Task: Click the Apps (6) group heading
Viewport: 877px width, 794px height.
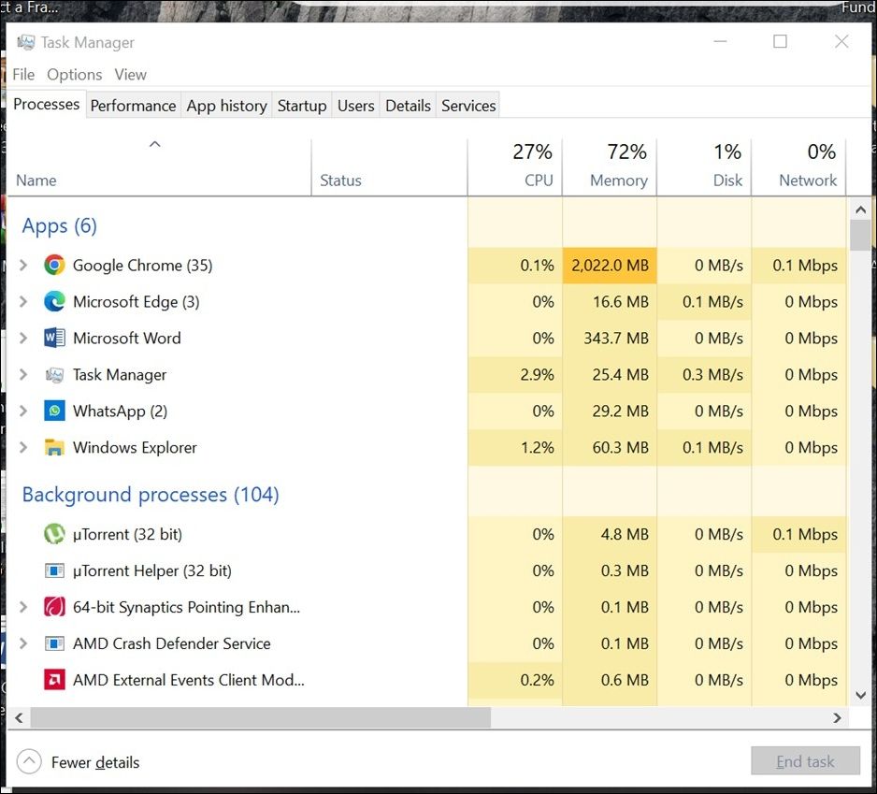Action: pyautogui.click(x=59, y=226)
